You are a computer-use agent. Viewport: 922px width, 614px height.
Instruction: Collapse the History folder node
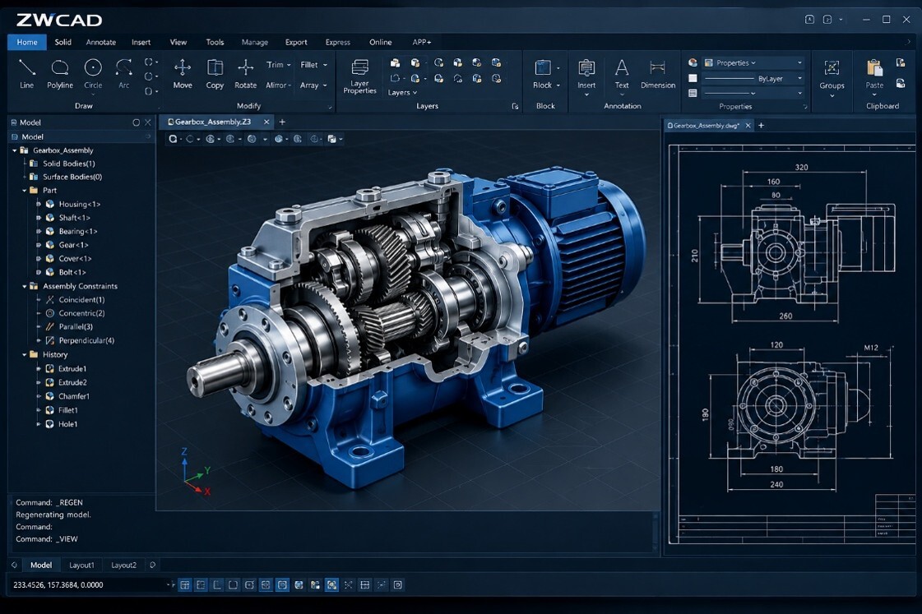(24, 355)
